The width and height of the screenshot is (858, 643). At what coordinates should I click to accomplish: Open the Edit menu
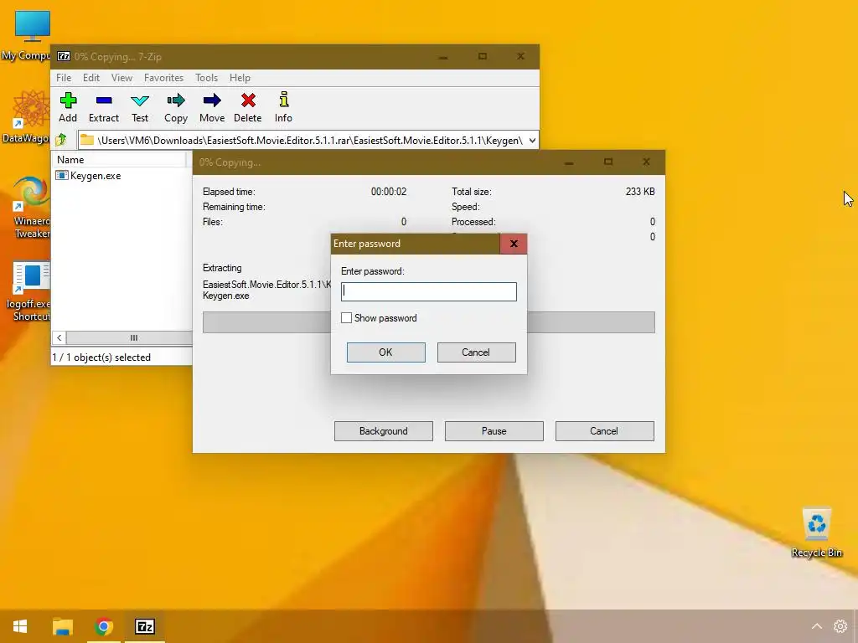click(x=90, y=78)
